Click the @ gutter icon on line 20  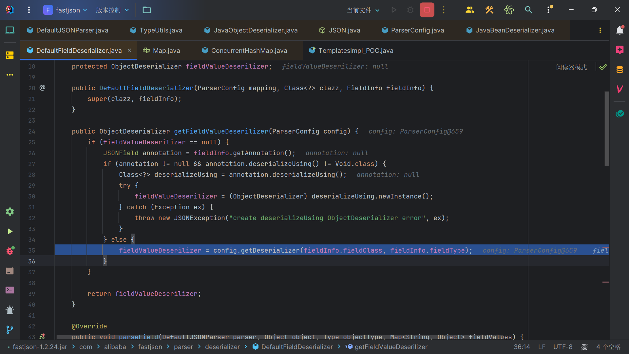(42, 88)
